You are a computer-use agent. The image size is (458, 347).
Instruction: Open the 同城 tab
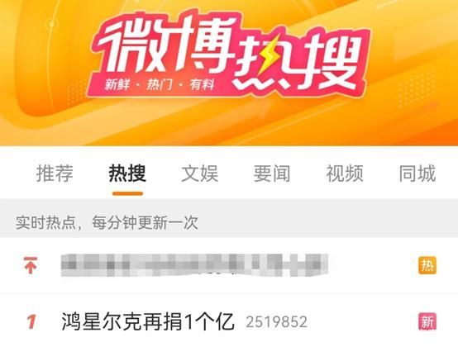click(x=417, y=173)
